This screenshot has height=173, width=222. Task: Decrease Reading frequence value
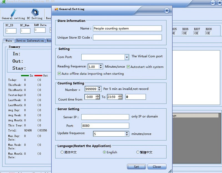(101, 68)
